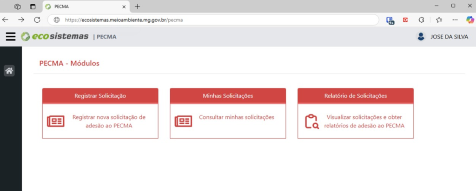The image size is (476, 191).
Task: Click the user avatar icon
Action: tap(421, 37)
